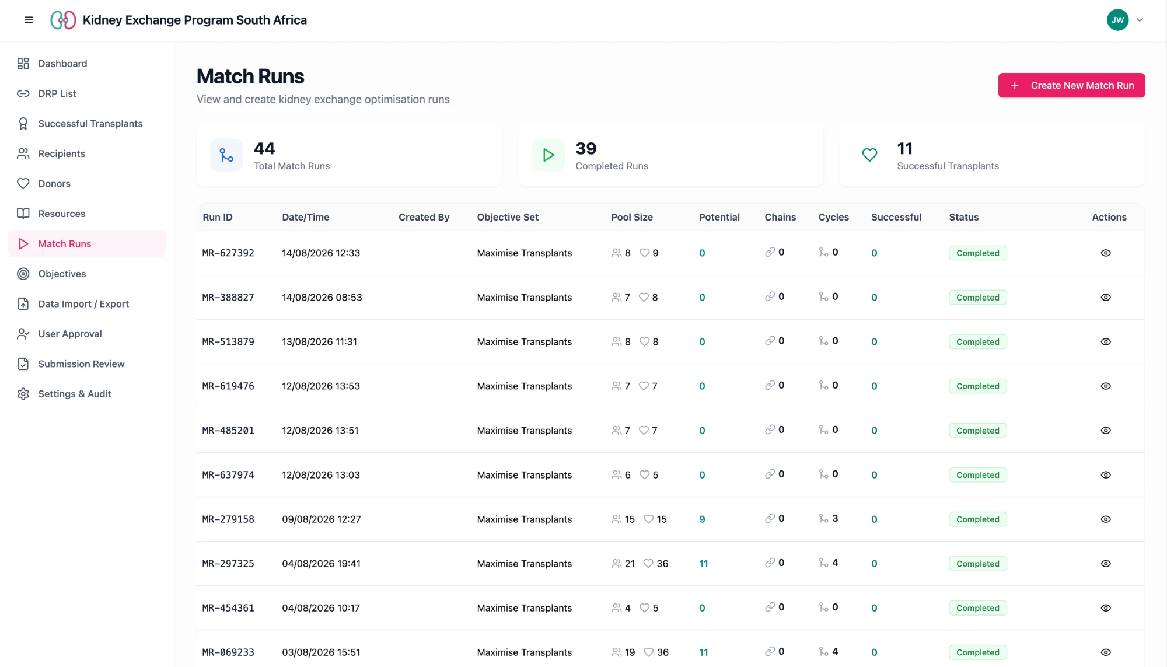Click the recipients pool icon for MR-297325
Image resolution: width=1167 pixels, height=667 pixels.
616,564
